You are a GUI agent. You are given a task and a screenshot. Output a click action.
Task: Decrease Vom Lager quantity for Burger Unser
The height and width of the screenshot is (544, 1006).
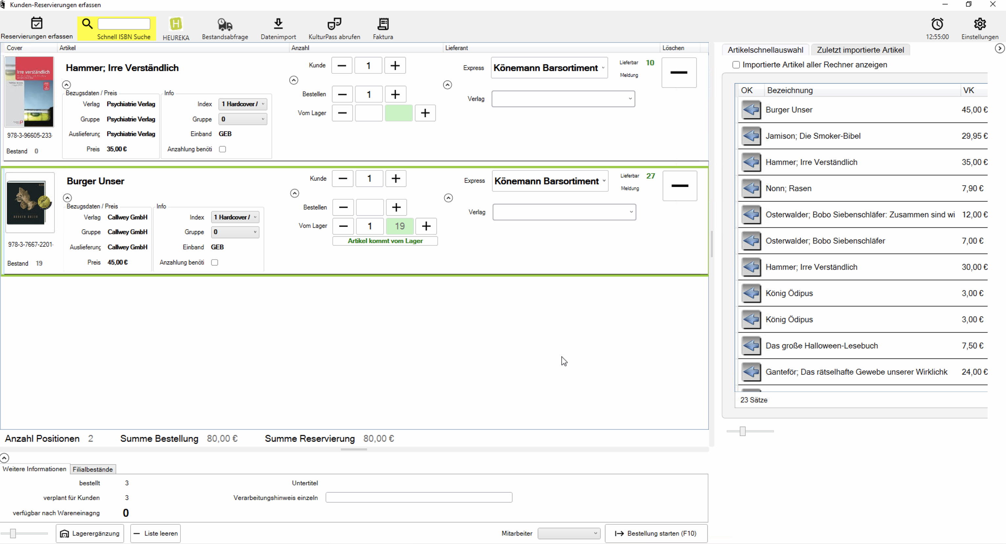coord(343,226)
